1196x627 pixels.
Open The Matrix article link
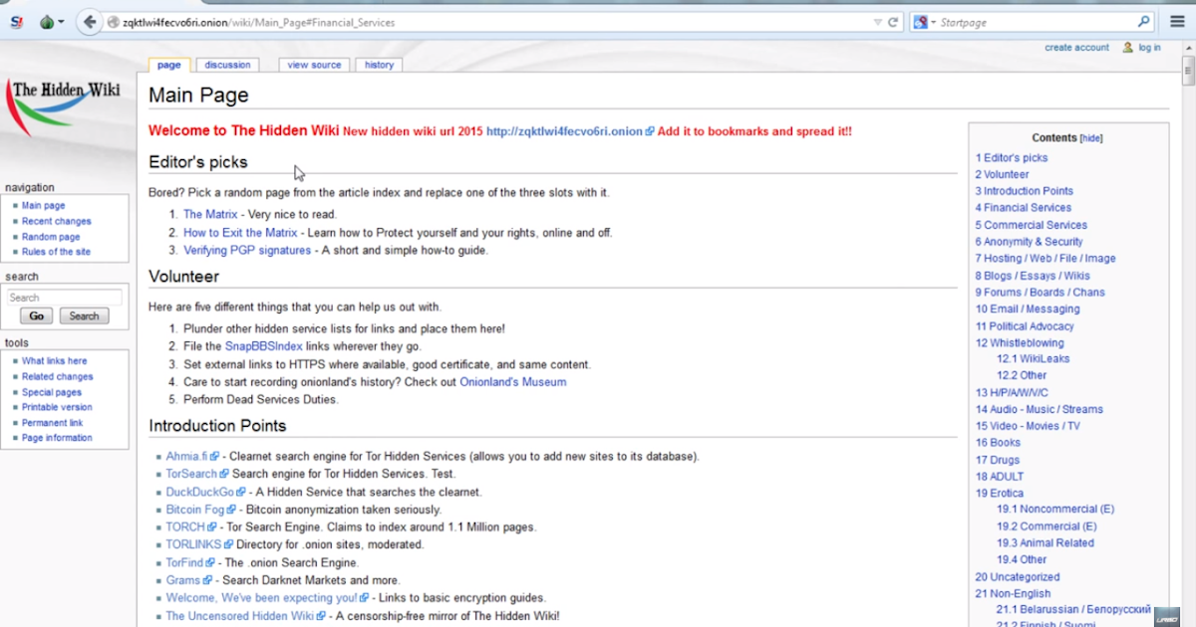pos(210,214)
